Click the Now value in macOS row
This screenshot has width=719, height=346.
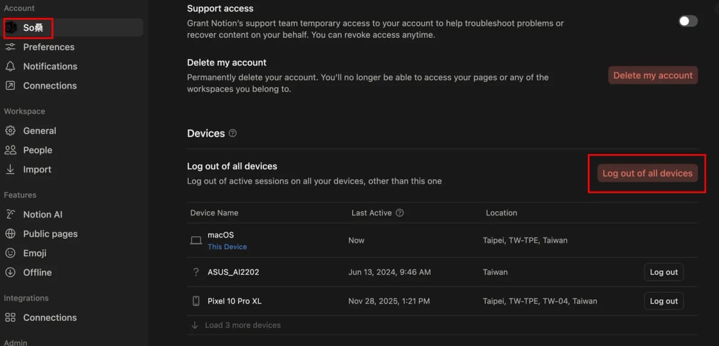[357, 240]
